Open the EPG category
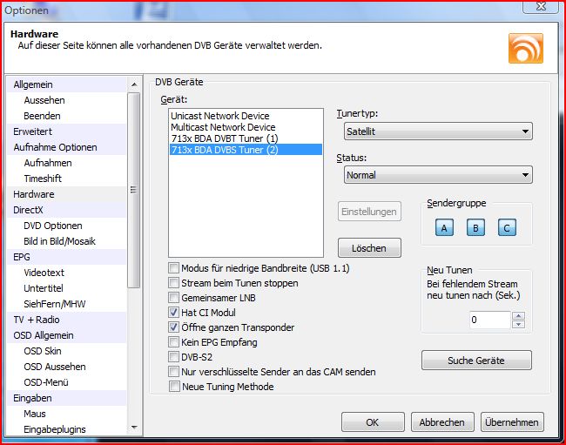The width and height of the screenshot is (566, 445). tap(66, 257)
